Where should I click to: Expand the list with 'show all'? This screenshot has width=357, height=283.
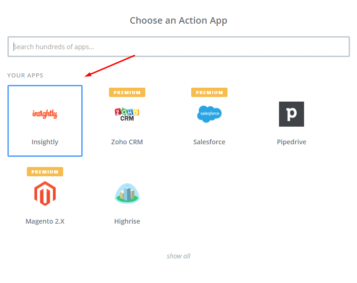(x=178, y=256)
